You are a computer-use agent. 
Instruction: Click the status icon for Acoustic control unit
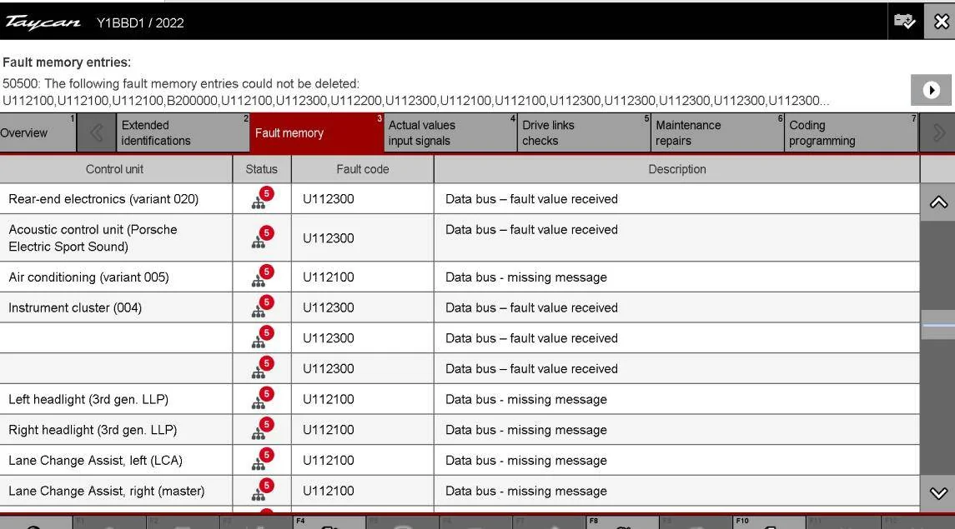(x=262, y=237)
